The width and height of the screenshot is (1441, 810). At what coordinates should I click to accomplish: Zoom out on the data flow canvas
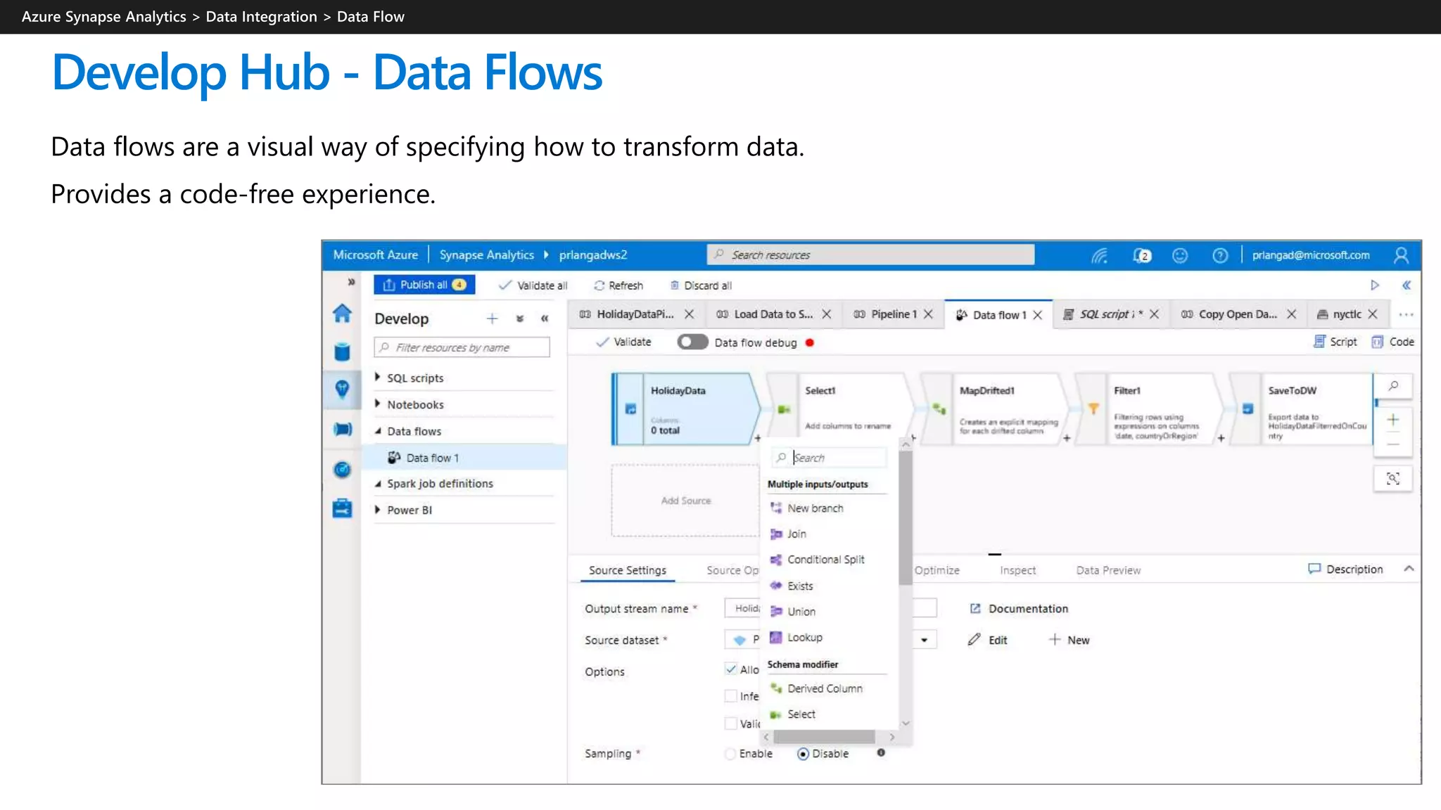point(1392,444)
